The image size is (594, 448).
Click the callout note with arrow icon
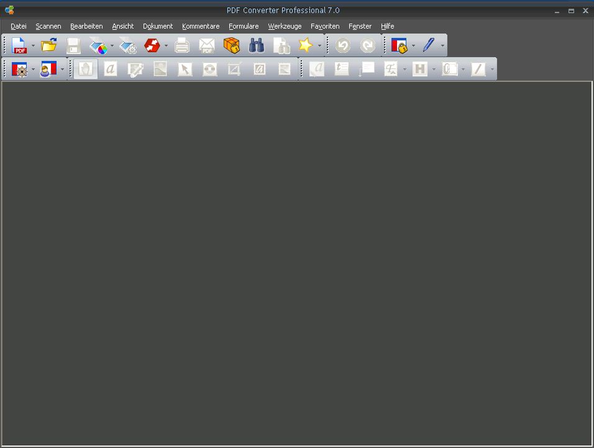[x=367, y=69]
